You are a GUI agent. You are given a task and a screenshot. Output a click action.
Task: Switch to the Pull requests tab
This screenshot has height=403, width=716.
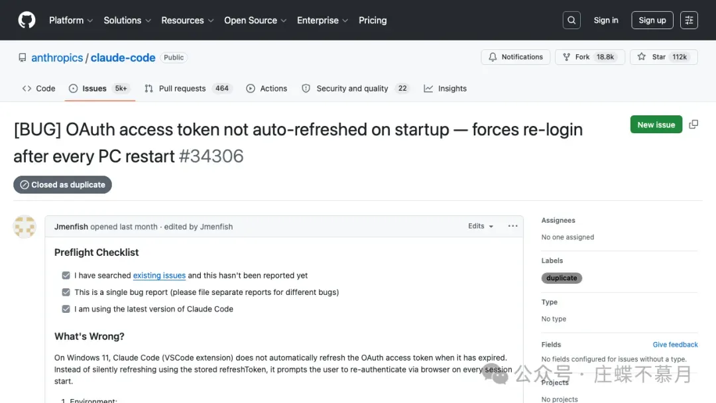click(182, 88)
